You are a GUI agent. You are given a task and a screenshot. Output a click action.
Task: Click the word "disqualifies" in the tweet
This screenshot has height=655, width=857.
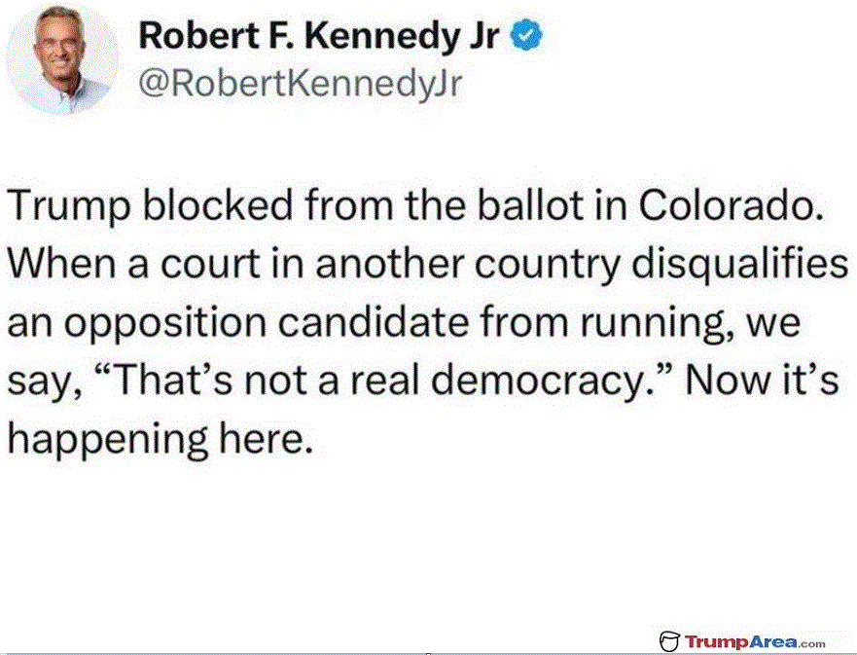pos(740,267)
